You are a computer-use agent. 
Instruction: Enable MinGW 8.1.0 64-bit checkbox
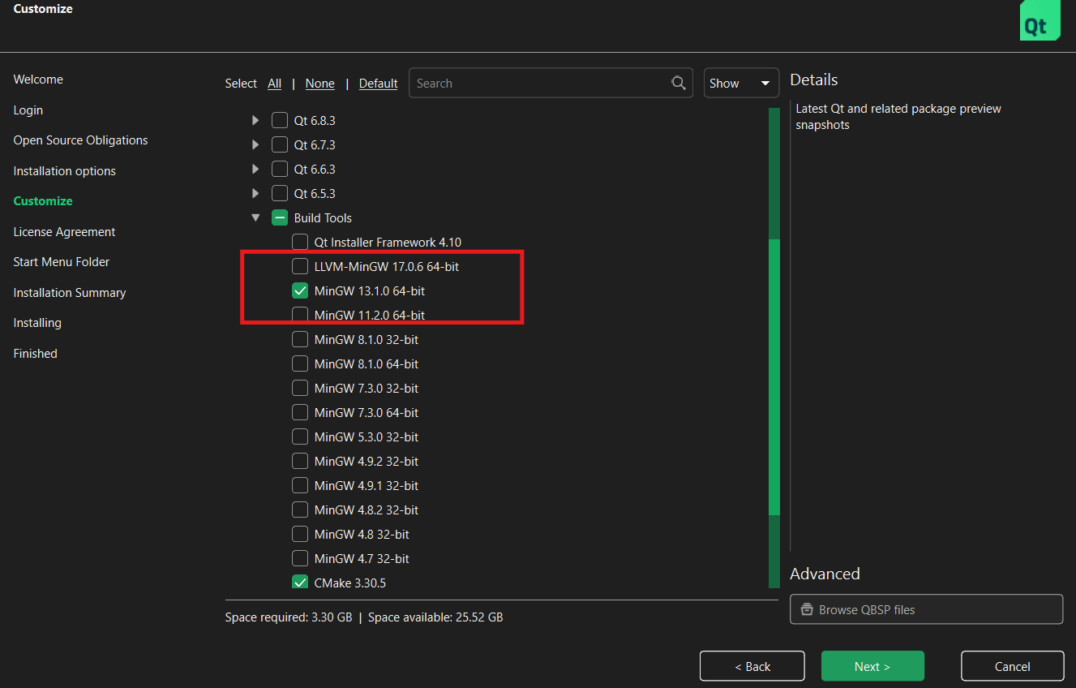pos(300,363)
